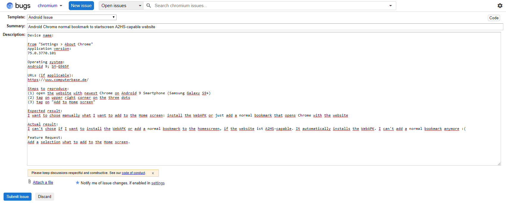The width and height of the screenshot is (506, 203).
Task: Focus the Search chromium issues field
Action: [269, 6]
